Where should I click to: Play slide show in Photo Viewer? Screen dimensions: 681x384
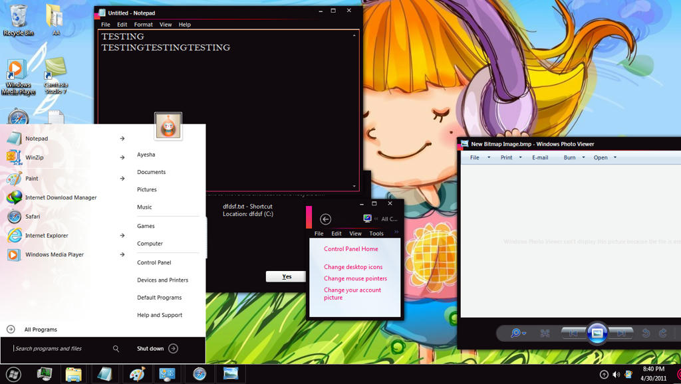tap(597, 333)
